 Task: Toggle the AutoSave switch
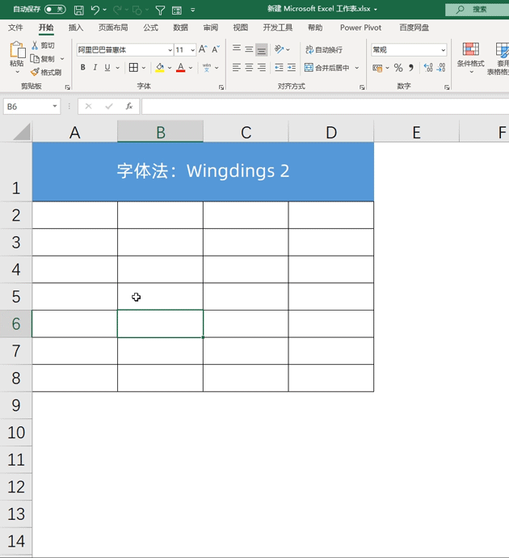(x=55, y=9)
